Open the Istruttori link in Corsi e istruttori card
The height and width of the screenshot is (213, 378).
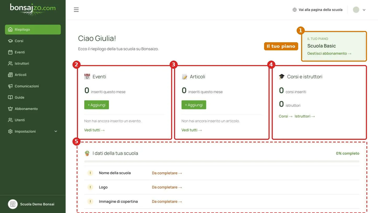305,116
